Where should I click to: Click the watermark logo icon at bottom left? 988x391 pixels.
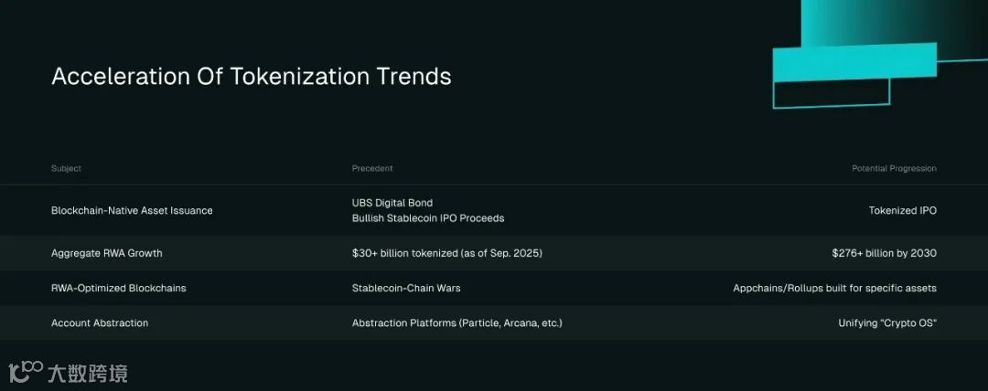point(26,372)
